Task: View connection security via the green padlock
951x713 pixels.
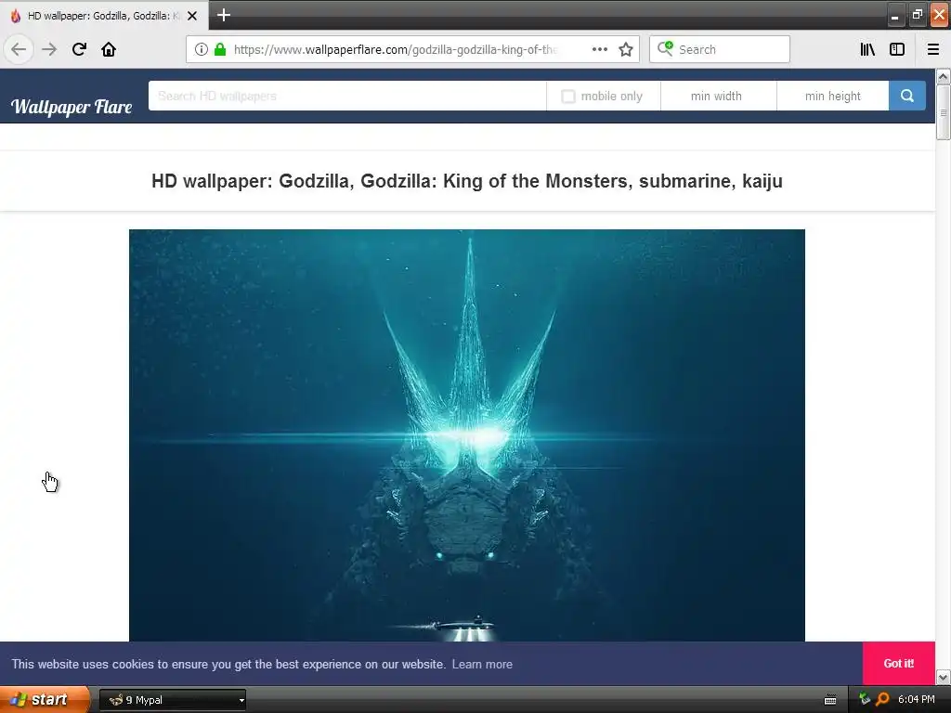Action: [x=220, y=49]
